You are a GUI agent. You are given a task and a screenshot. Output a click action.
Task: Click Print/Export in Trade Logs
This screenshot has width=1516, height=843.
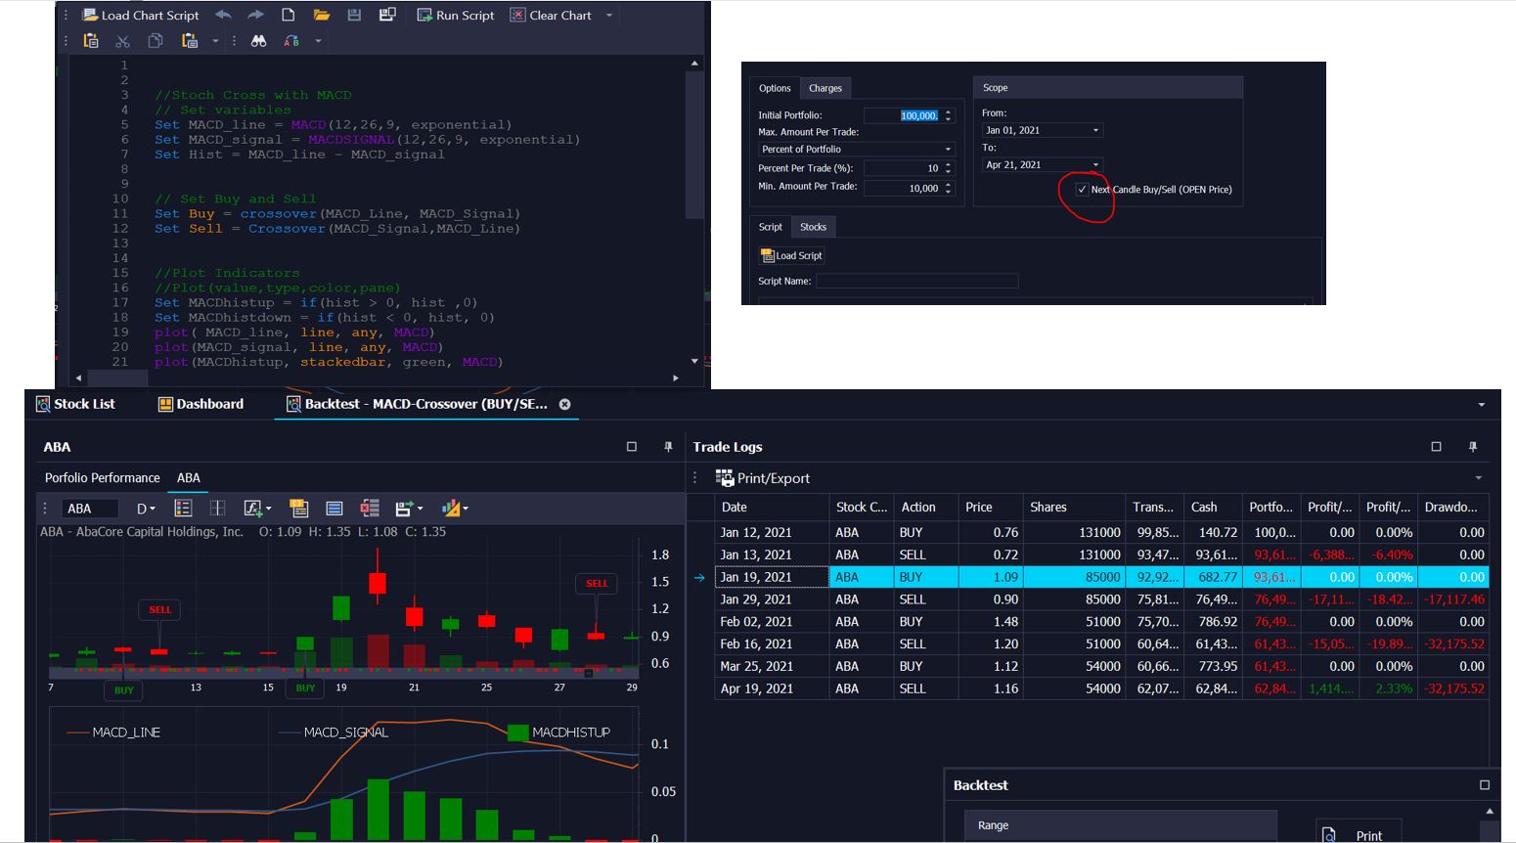pos(763,478)
